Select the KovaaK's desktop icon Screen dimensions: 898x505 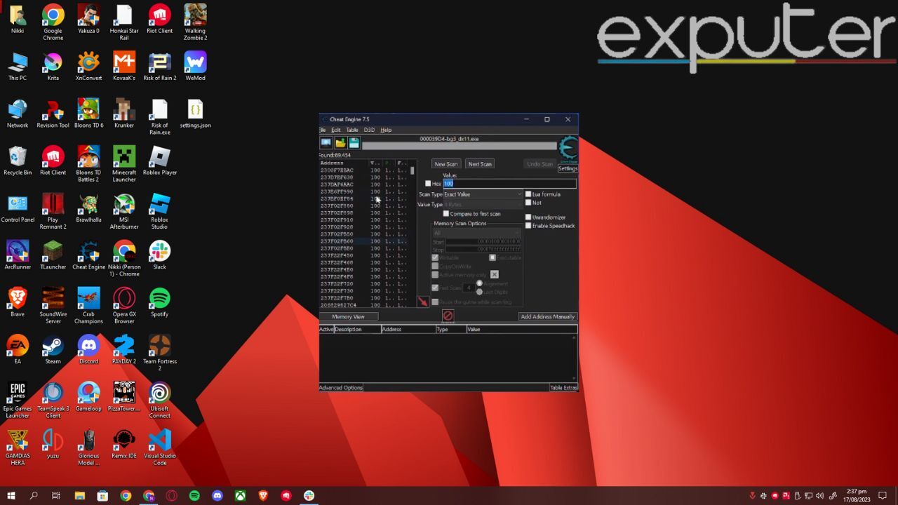[x=124, y=67]
